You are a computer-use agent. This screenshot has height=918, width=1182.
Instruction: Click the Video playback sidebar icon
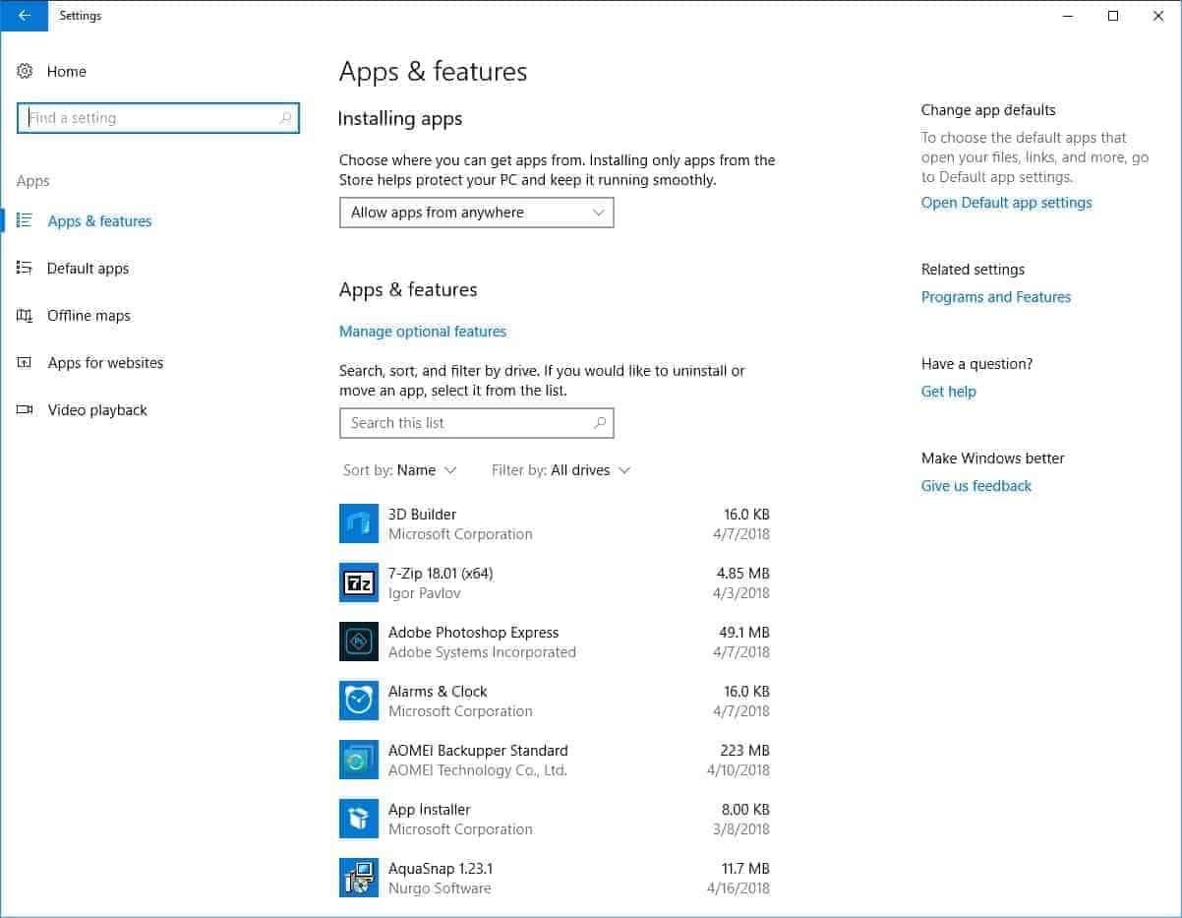25,409
